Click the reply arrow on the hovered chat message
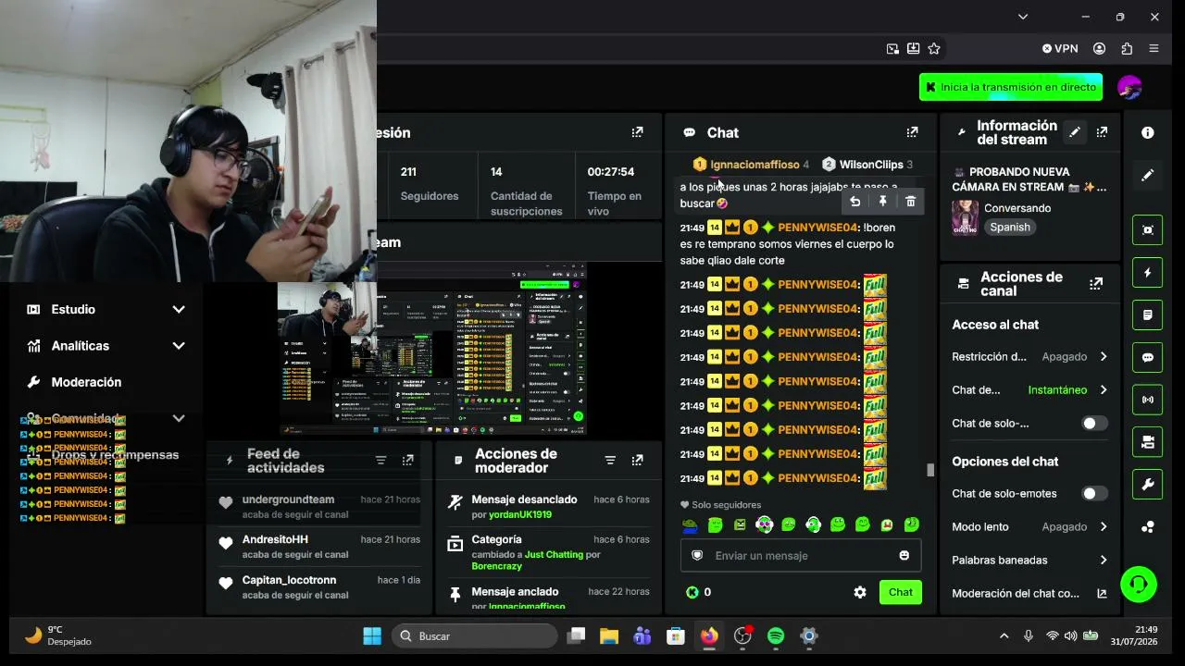This screenshot has width=1185, height=666. click(x=855, y=201)
